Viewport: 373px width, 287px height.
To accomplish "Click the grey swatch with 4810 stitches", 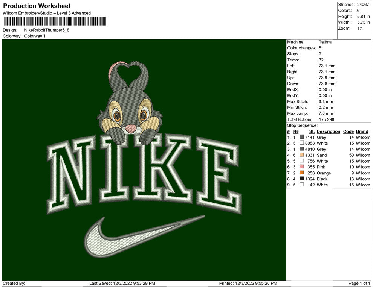I will pos(302,149).
